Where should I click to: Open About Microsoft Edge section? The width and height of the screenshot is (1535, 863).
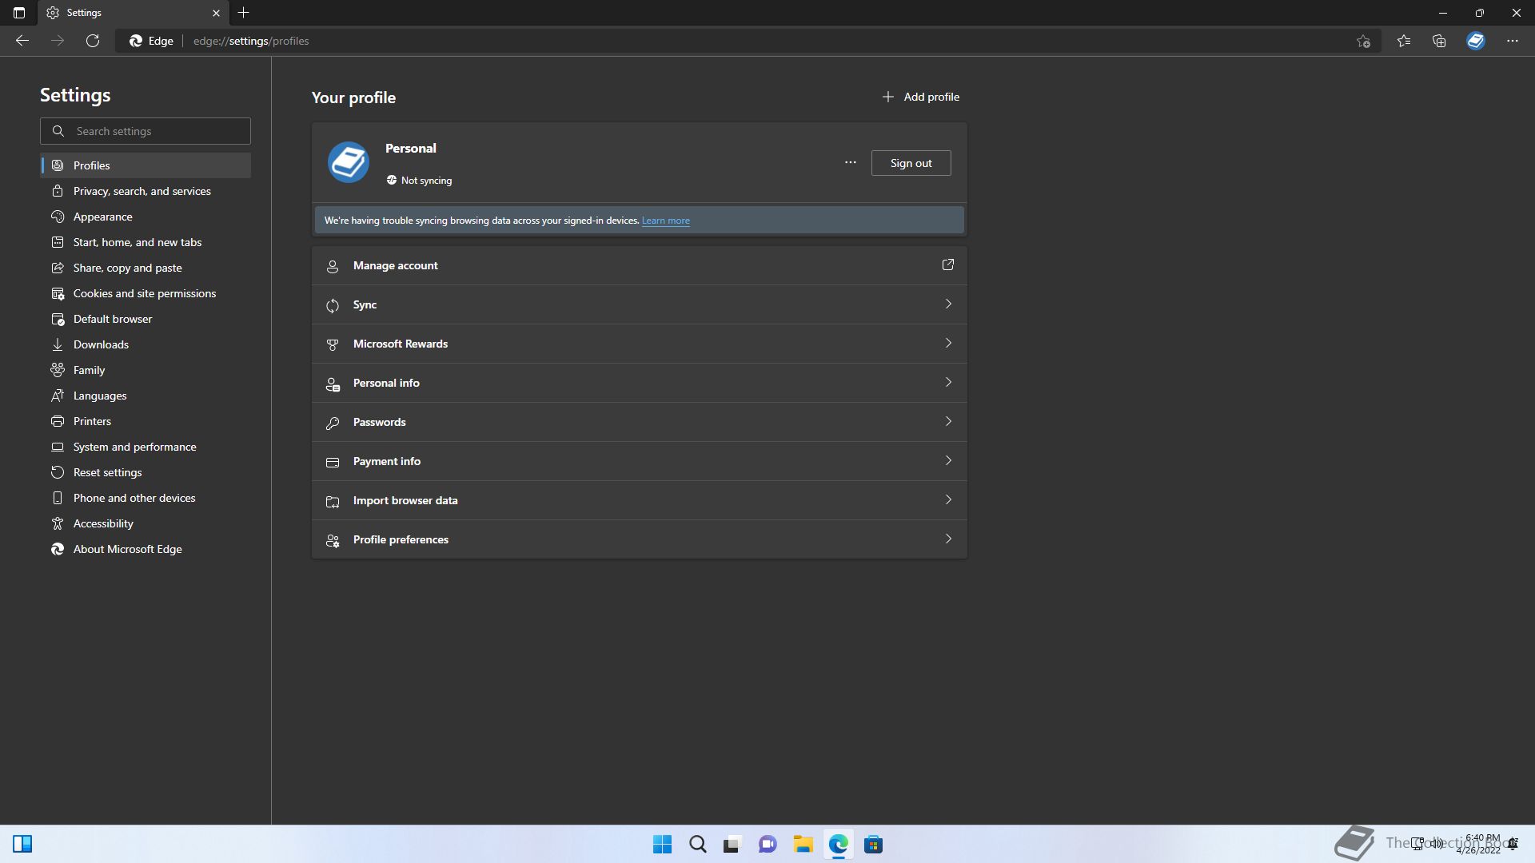[x=128, y=549]
